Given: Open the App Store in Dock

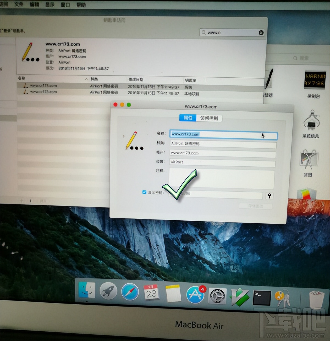Looking at the screenshot, I should click(196, 294).
